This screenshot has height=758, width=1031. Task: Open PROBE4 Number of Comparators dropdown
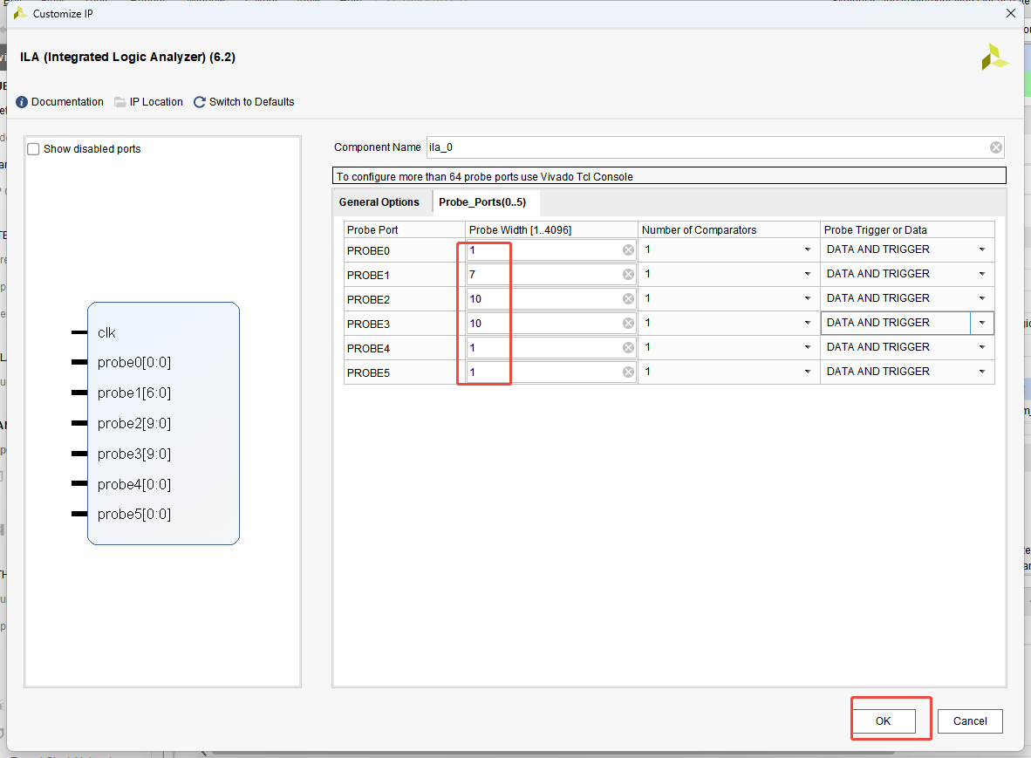[807, 347]
